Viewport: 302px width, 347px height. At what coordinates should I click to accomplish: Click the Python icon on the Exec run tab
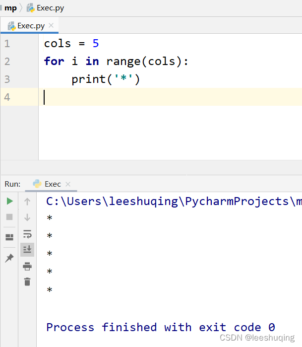(x=37, y=184)
